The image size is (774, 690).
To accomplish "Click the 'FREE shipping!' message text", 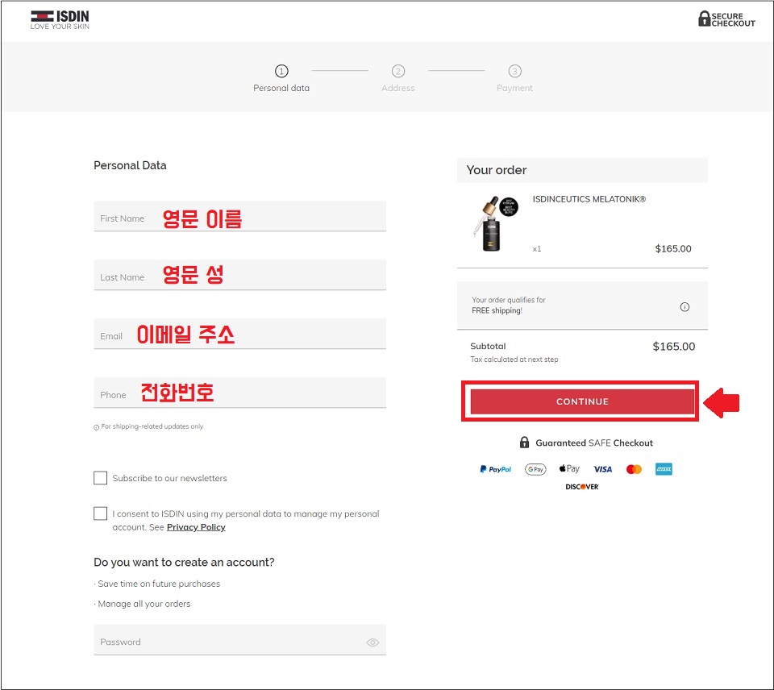I will pyautogui.click(x=497, y=310).
